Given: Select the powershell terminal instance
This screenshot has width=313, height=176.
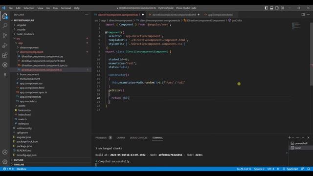Looking at the screenshot, I should 299,143.
